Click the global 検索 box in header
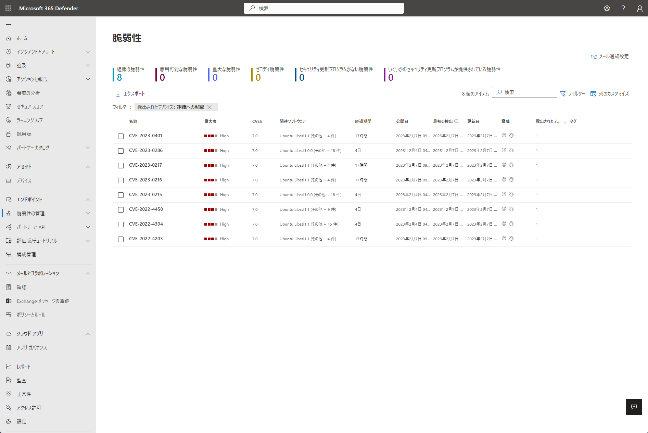This screenshot has height=433, width=648. 324,8
